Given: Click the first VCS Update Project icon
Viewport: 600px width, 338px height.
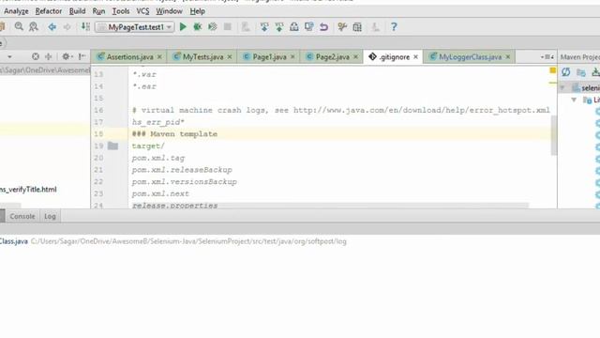Looking at the screenshot, I should click(264, 27).
